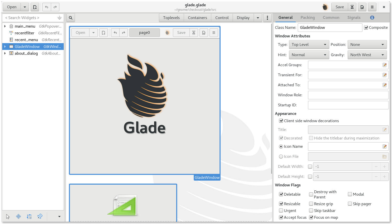Activate the drag and resize widgets tool
The image size is (392, 224).
pos(18,216)
